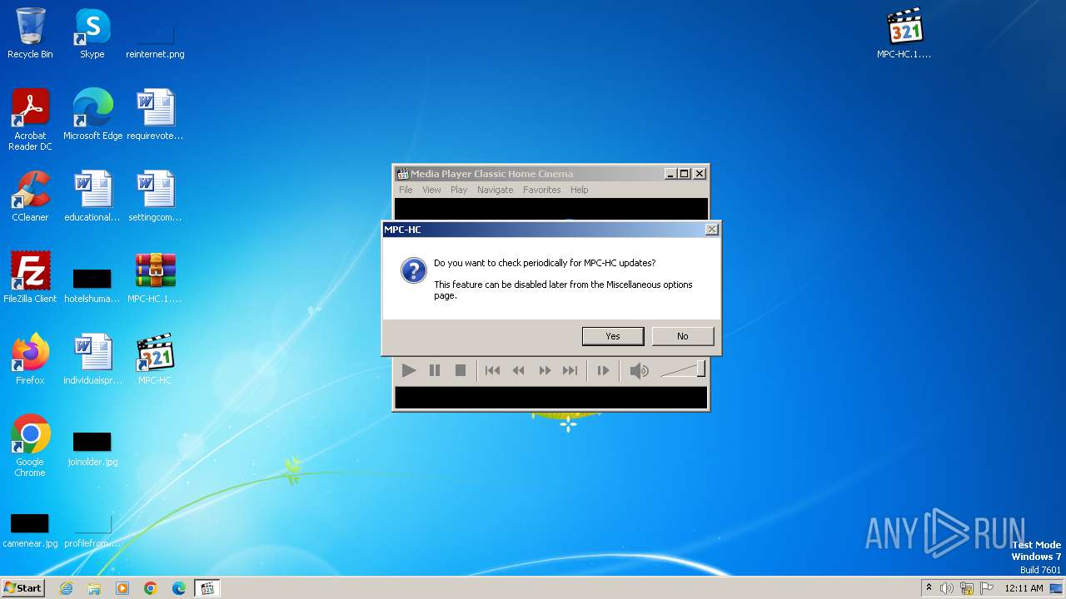Viewport: 1066px width, 599px height.
Task: Select the educational Word document icon
Action: click(x=92, y=196)
